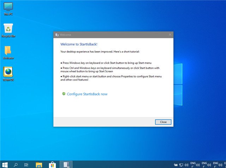Click the power/battery tray icon

point(176,165)
